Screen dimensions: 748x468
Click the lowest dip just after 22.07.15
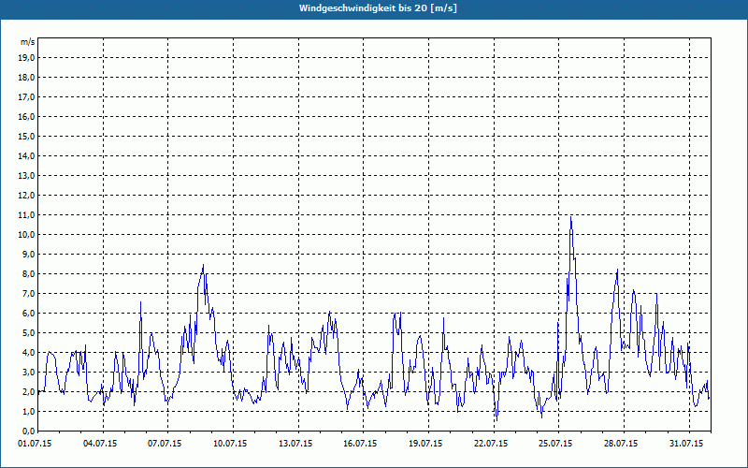pos(496,420)
